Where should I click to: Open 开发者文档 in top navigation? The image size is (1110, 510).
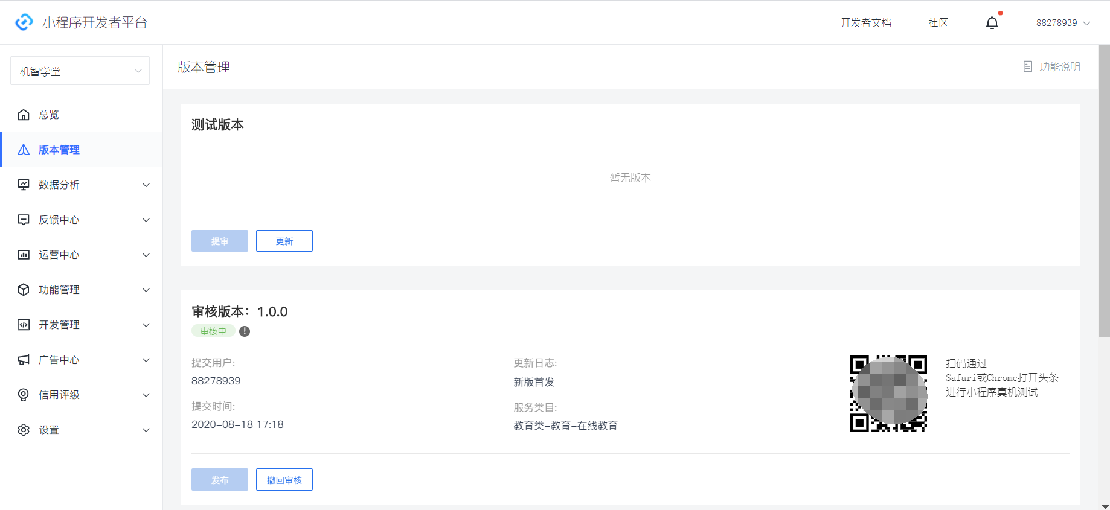point(866,23)
